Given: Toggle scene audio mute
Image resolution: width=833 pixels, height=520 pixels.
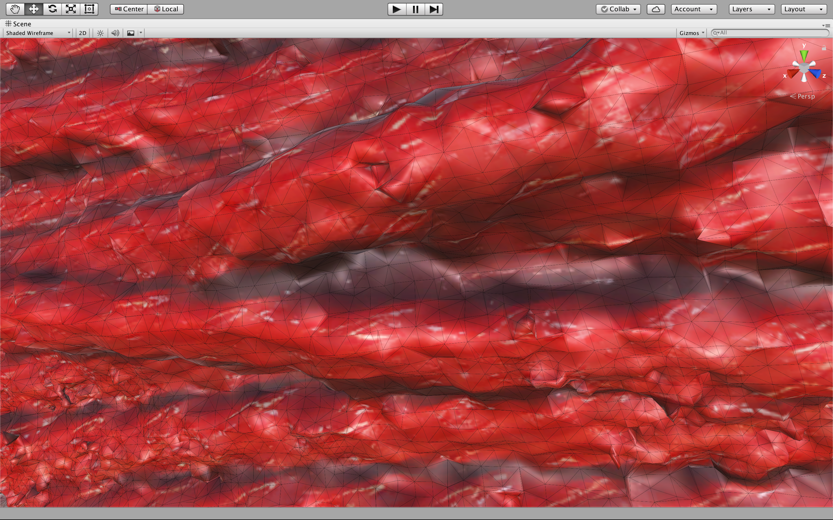Looking at the screenshot, I should point(115,33).
